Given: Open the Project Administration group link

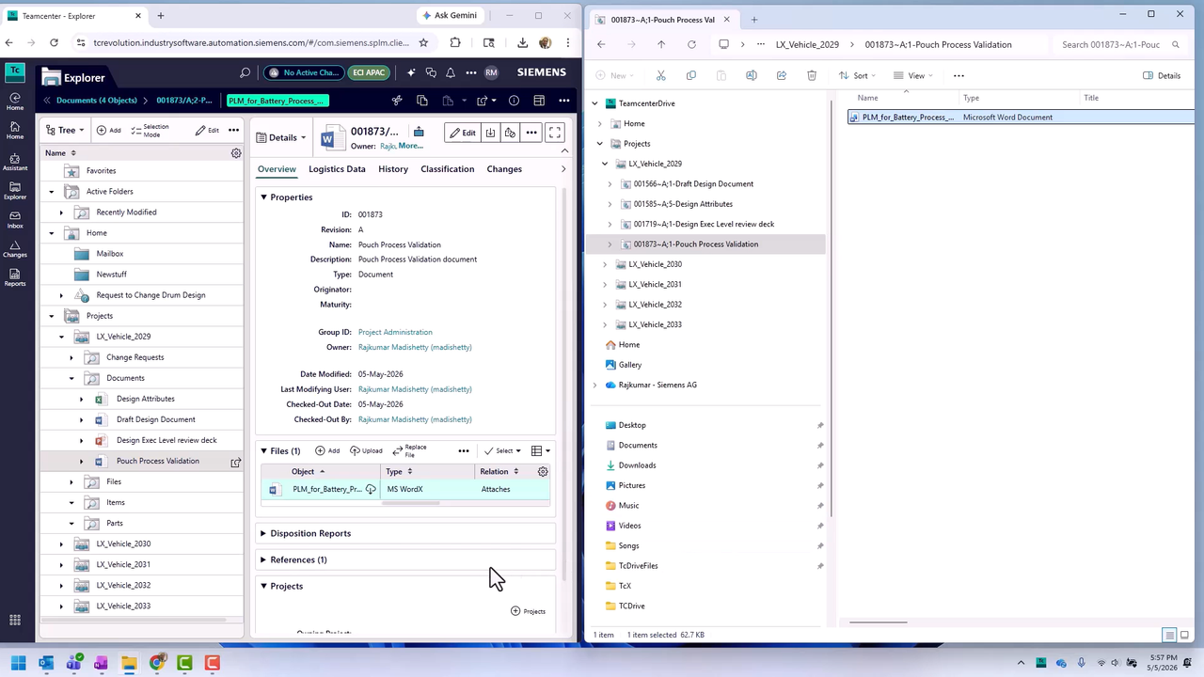Looking at the screenshot, I should (395, 332).
